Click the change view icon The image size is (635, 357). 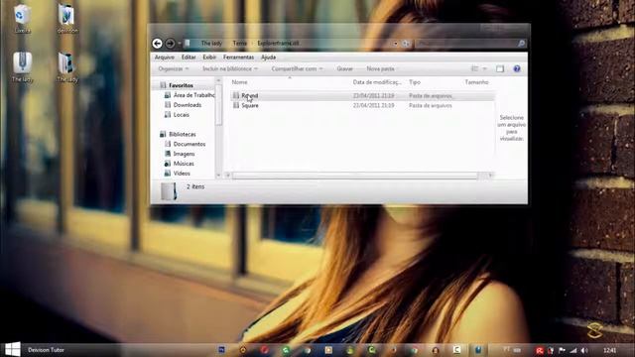pyautogui.click(x=474, y=68)
